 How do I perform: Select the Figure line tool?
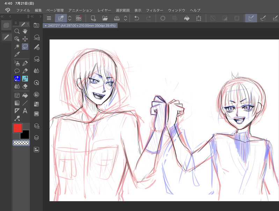(25, 103)
